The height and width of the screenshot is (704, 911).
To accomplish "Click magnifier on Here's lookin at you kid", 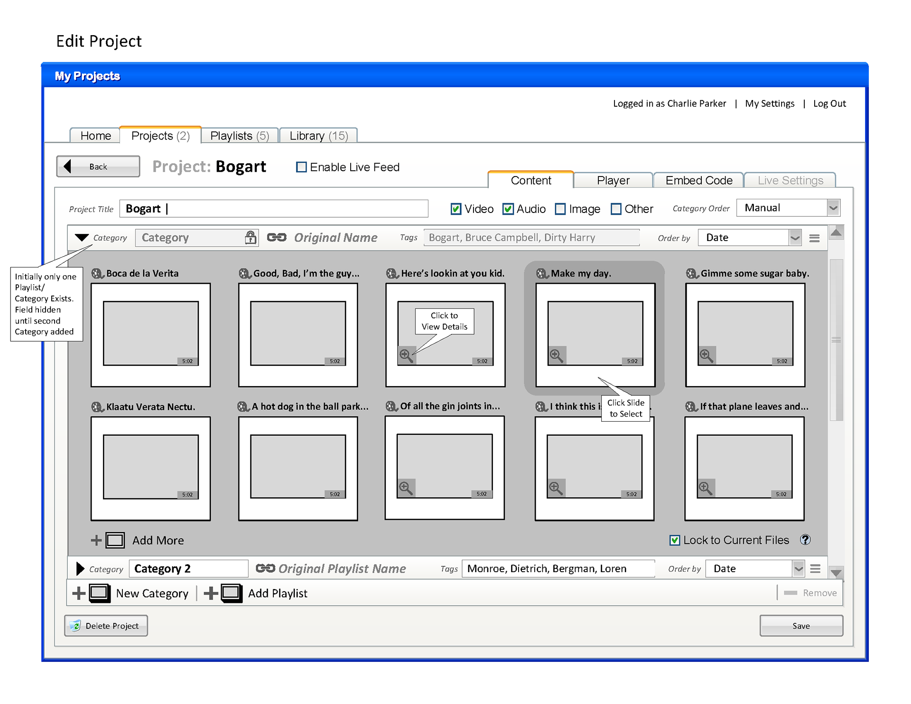I will tap(406, 355).
